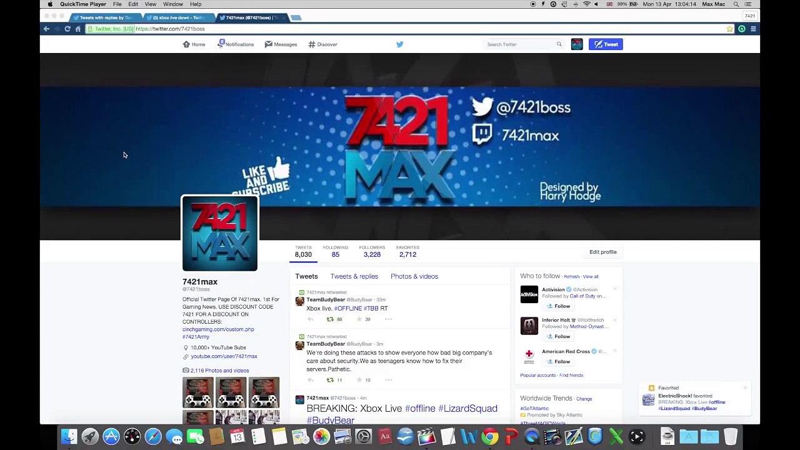Open the QuickTime File menu

pos(117,4)
